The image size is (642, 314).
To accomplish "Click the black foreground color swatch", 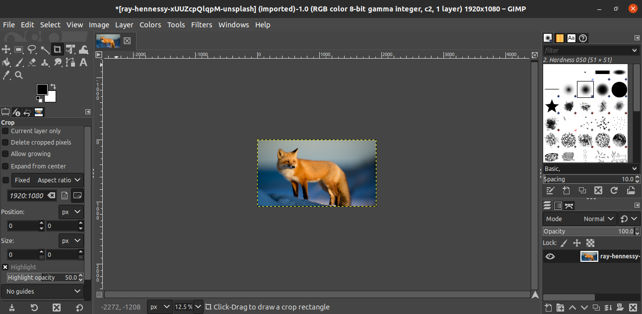I will [x=42, y=89].
